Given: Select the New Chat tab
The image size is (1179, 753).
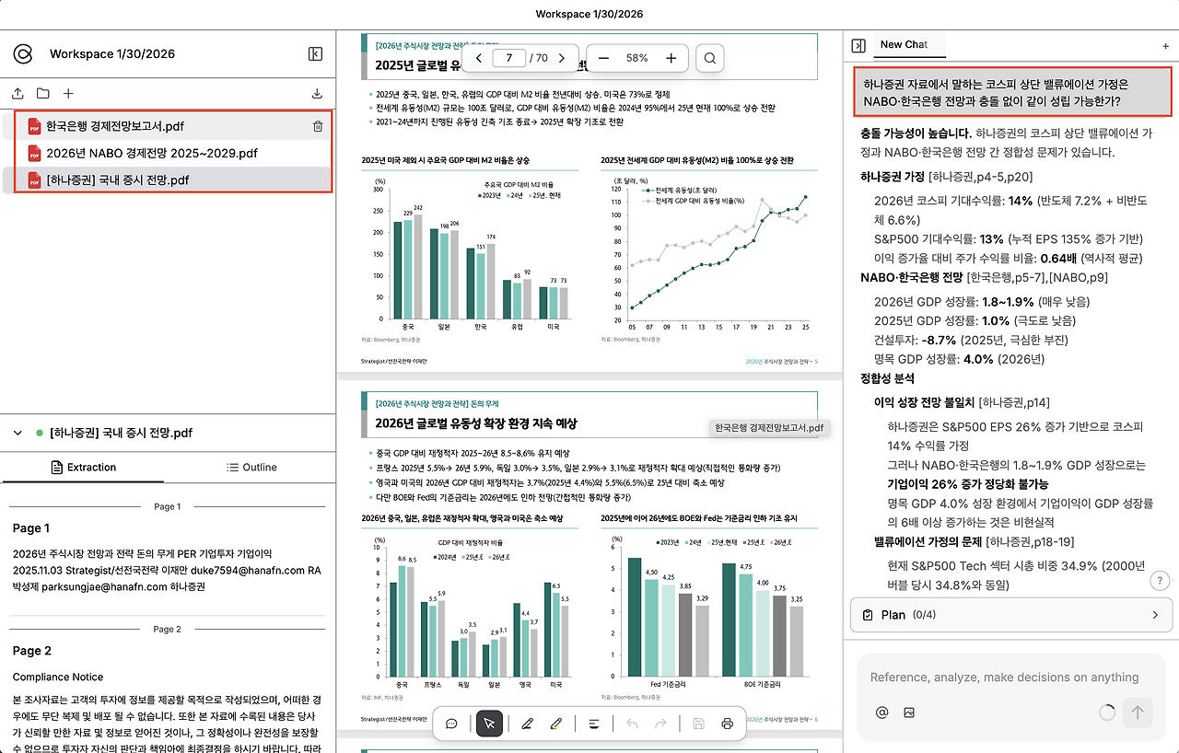Looking at the screenshot, I should [907, 44].
